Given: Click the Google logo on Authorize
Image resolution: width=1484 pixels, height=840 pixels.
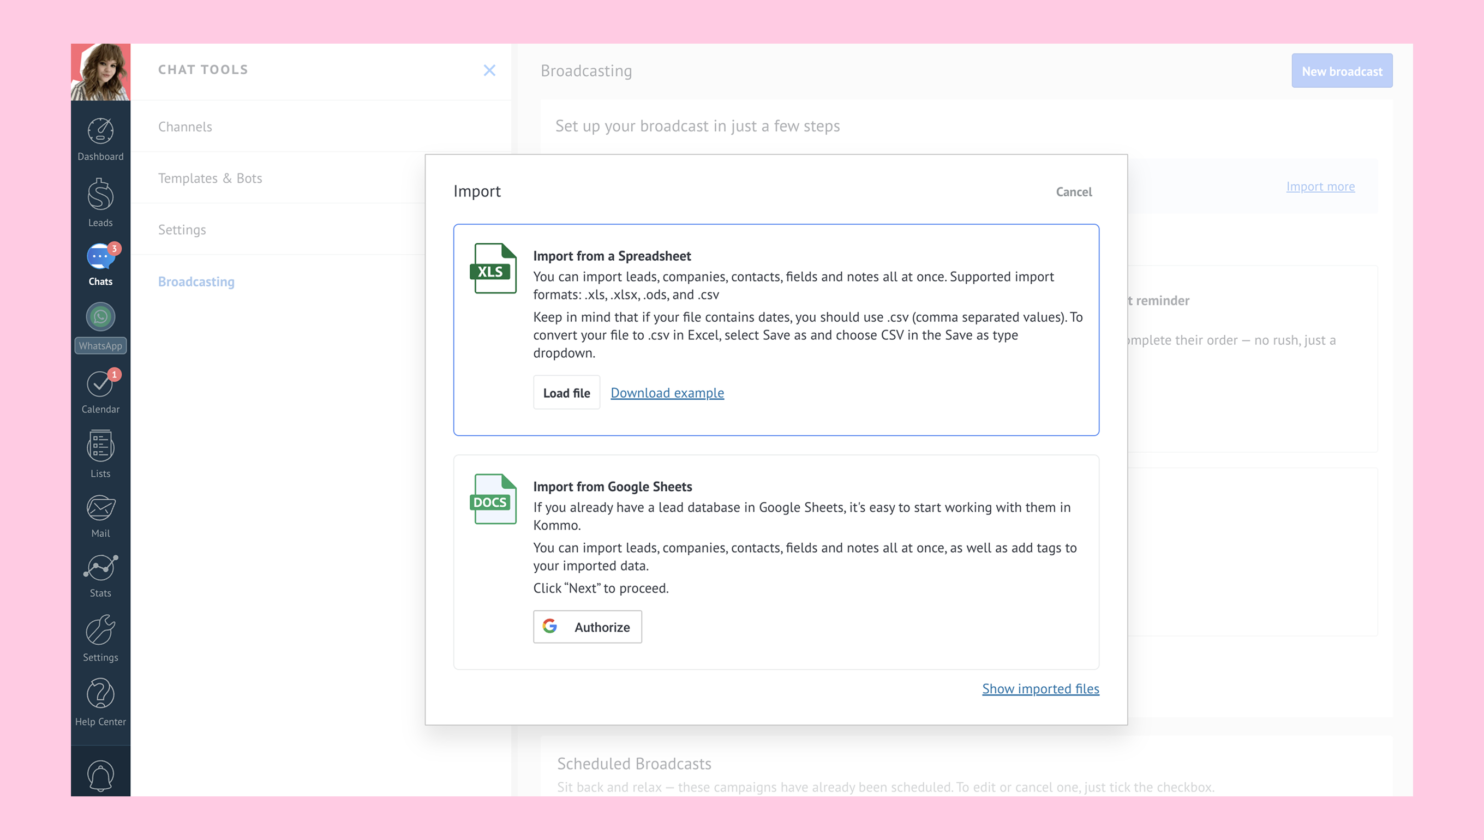Looking at the screenshot, I should [550, 626].
